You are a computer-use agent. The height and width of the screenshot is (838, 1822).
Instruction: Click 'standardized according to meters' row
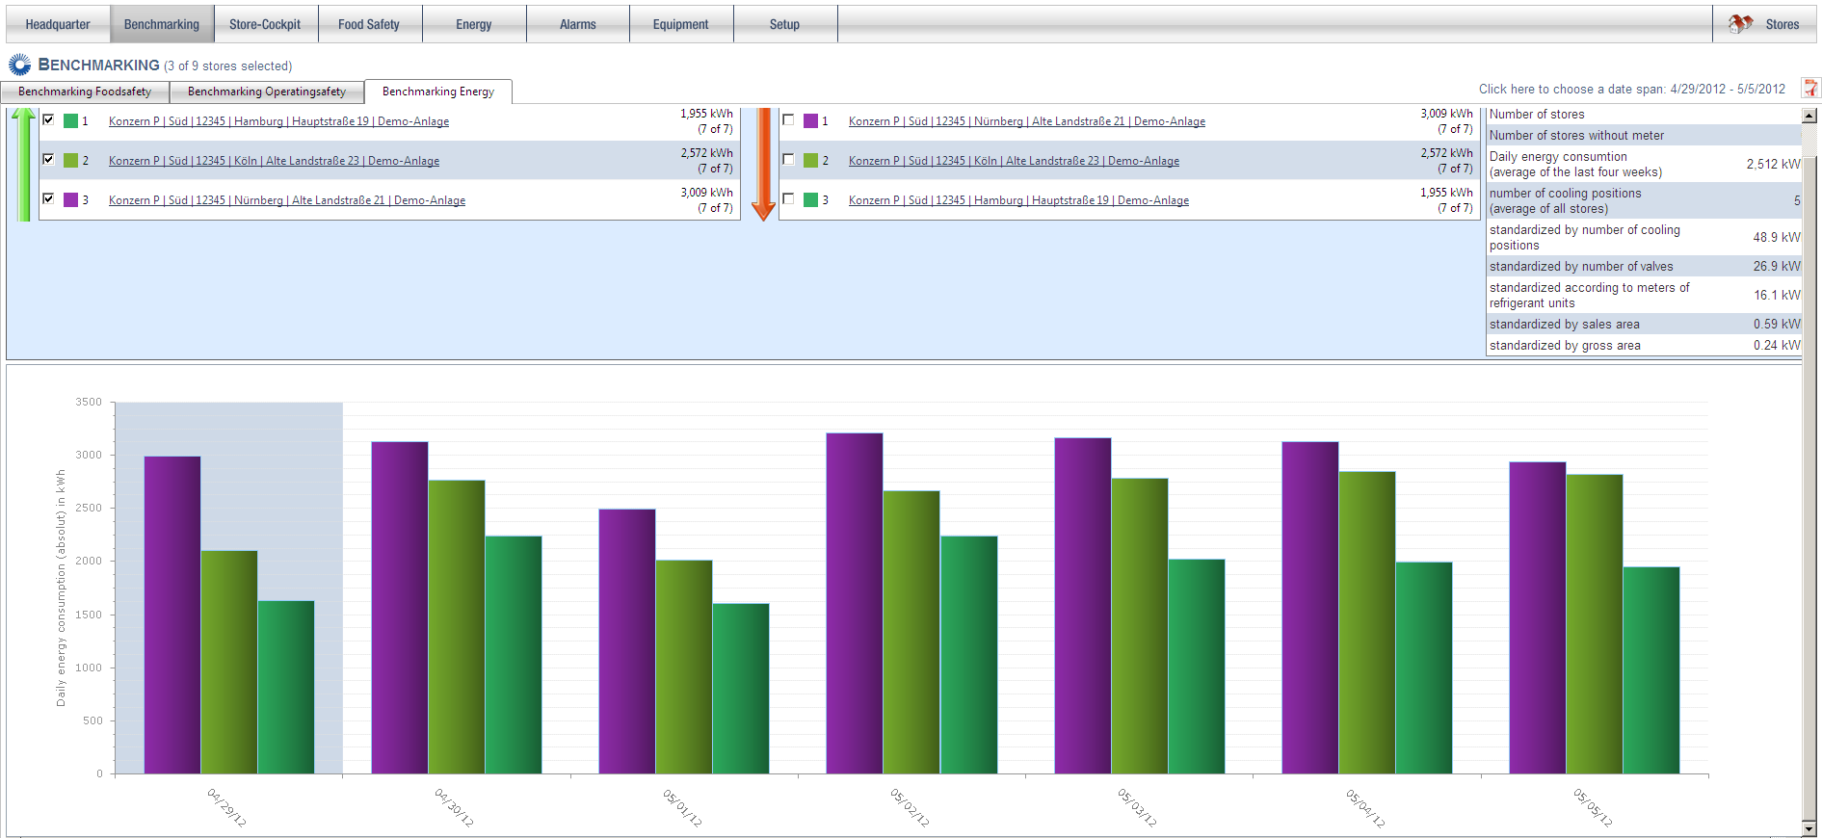coord(1644,295)
